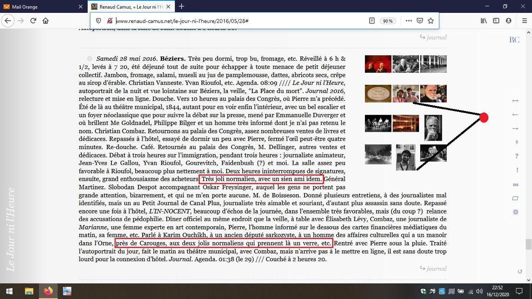
Task: Close the Renaud Camus tab
Action: (169, 7)
